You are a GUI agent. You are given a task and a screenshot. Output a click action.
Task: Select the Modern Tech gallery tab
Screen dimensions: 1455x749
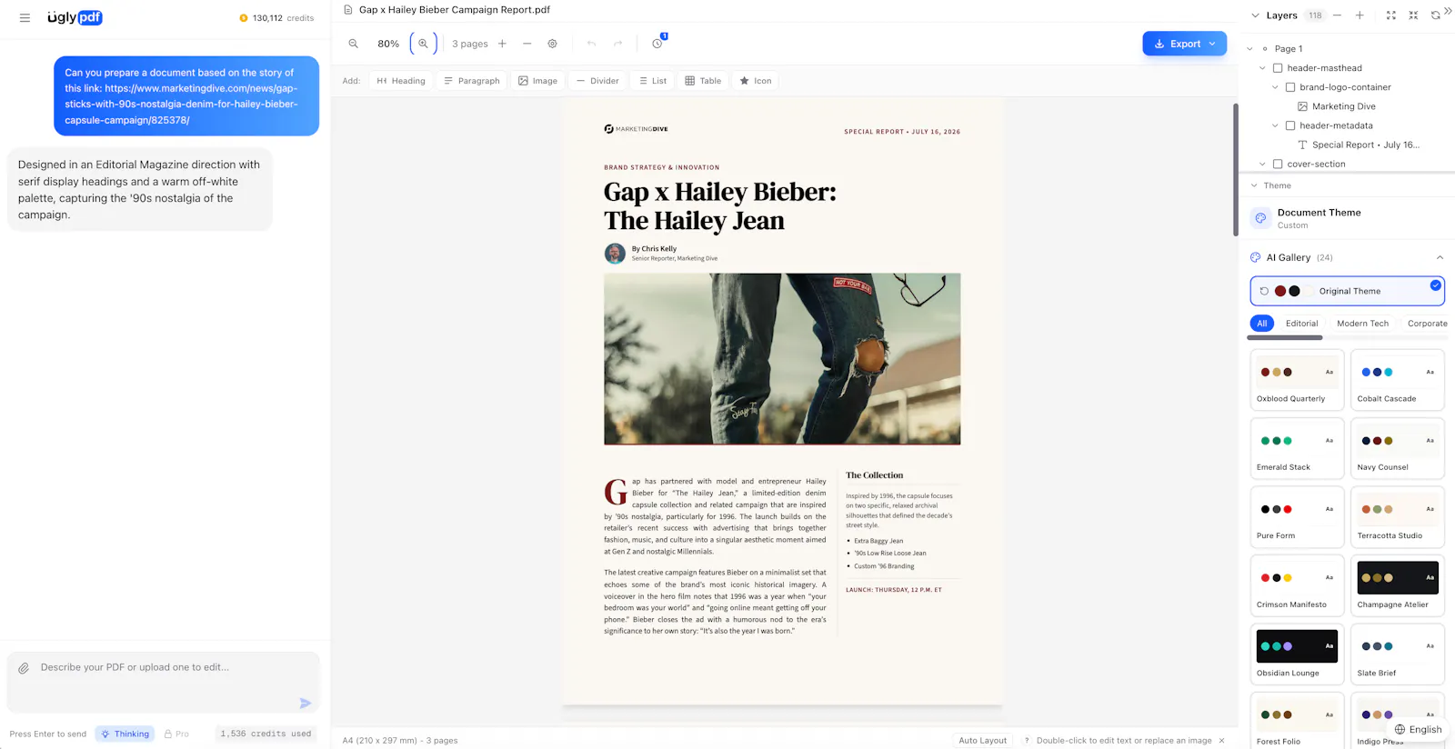(1362, 324)
